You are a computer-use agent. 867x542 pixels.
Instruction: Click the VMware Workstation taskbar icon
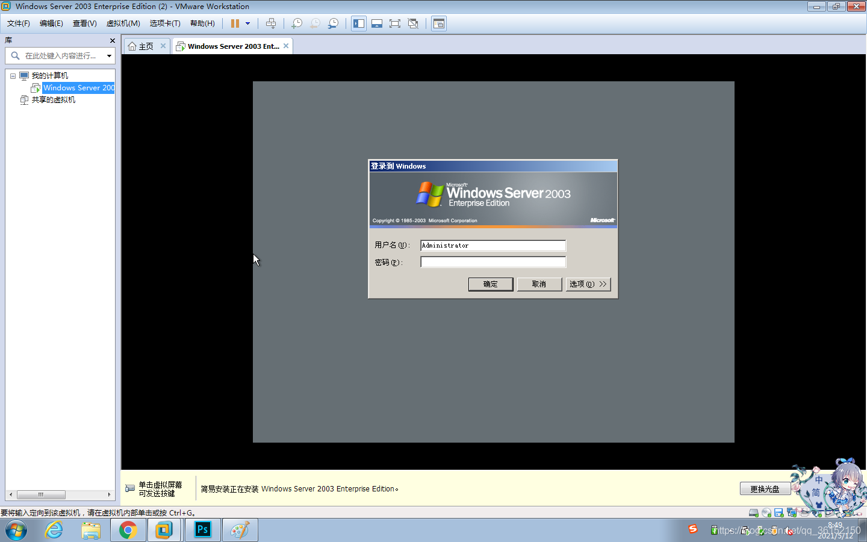click(164, 531)
